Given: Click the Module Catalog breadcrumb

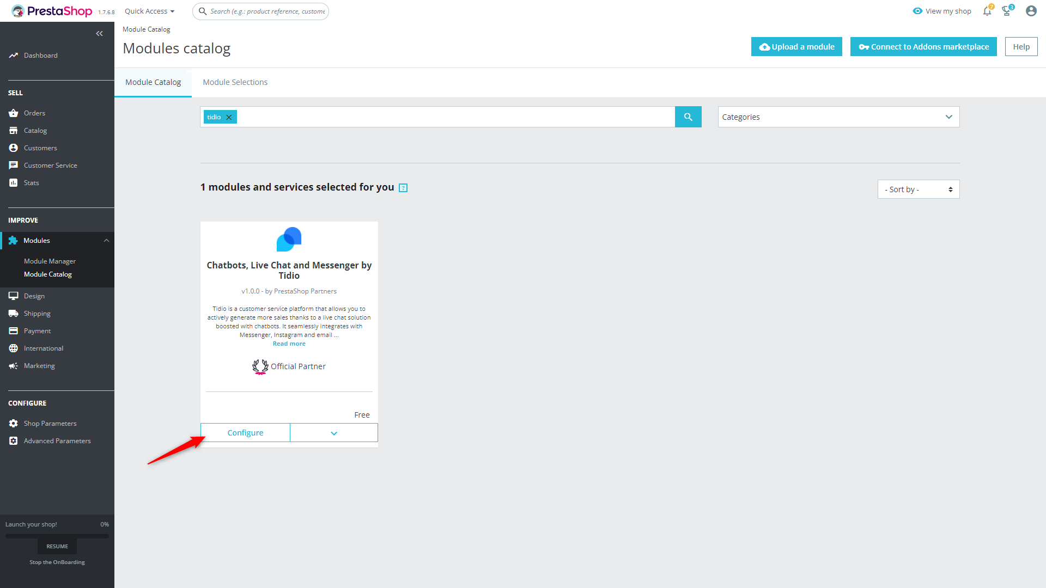Looking at the screenshot, I should 147,29.
